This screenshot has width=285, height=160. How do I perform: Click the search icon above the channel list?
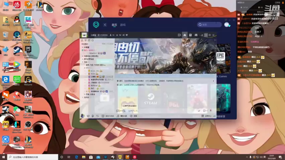tap(93, 40)
